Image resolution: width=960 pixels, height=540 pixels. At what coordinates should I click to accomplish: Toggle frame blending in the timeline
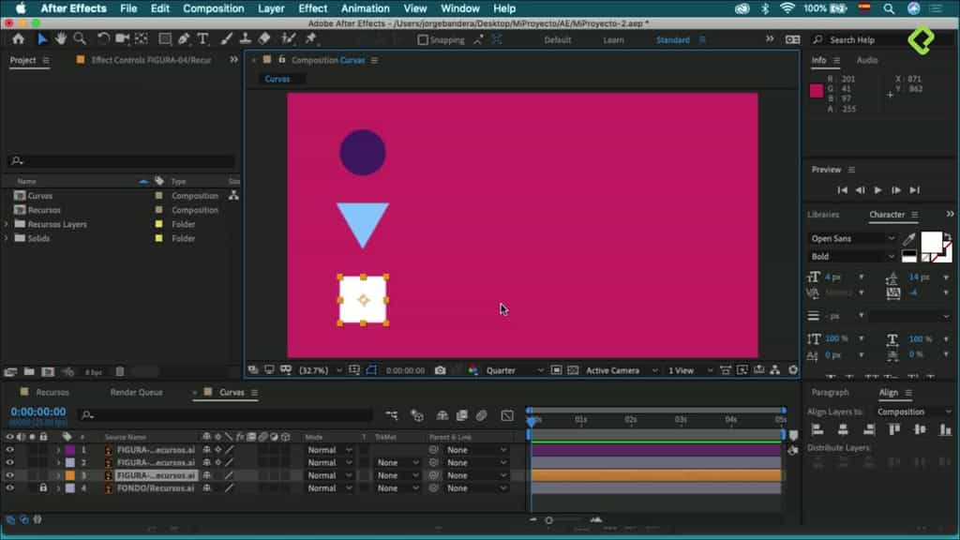click(x=461, y=415)
